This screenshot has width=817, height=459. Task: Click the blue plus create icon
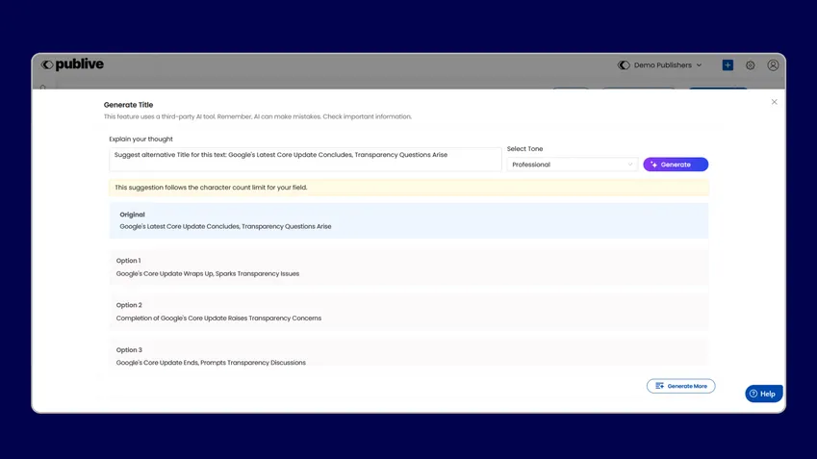728,65
